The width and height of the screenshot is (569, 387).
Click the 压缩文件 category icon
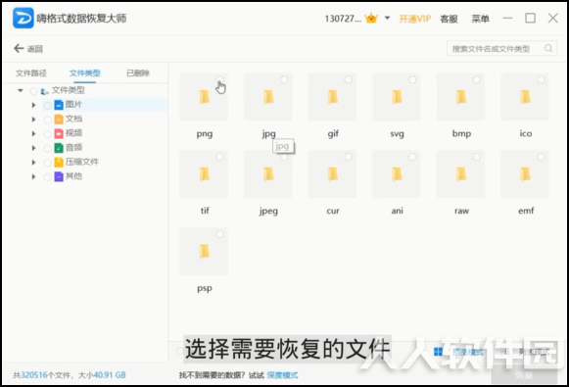tap(59, 162)
